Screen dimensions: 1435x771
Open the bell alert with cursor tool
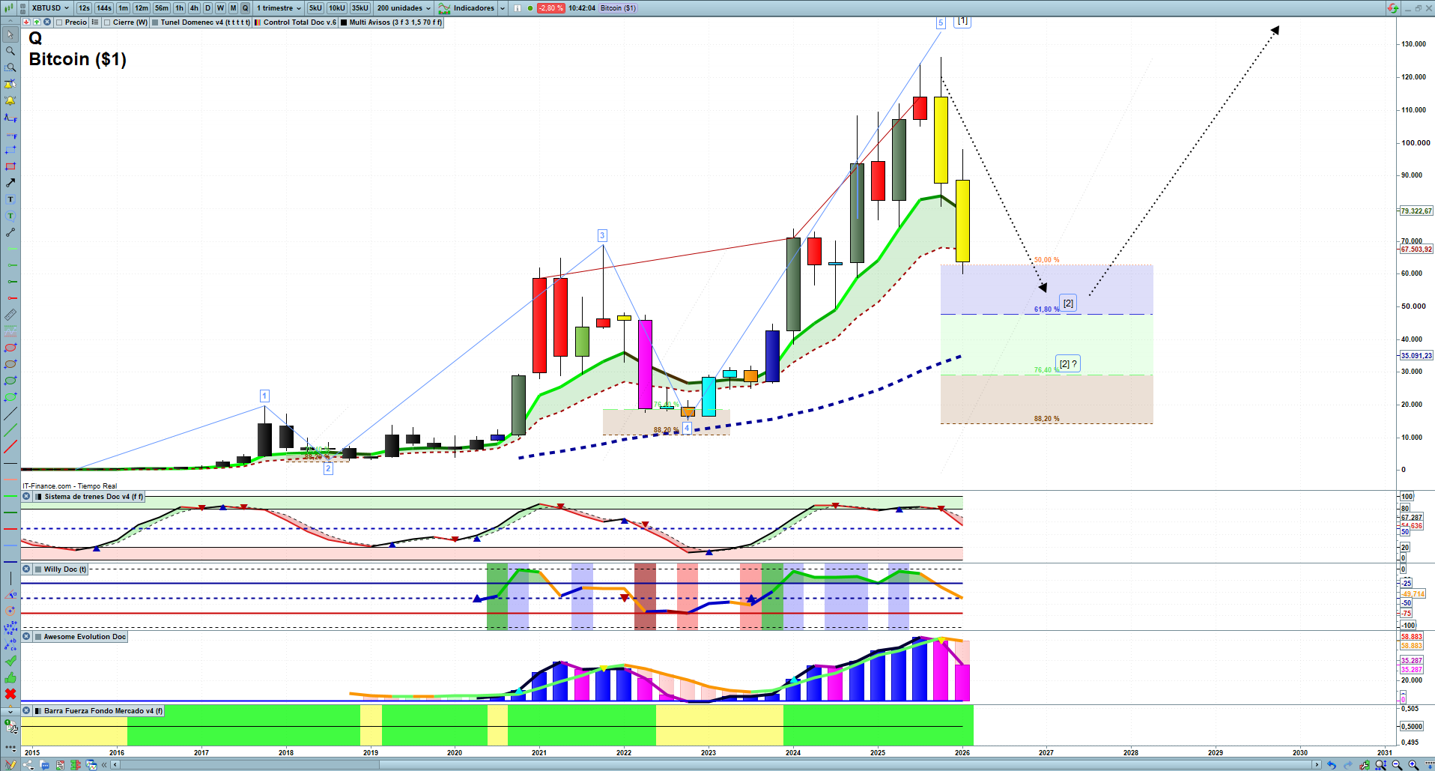pyautogui.click(x=10, y=84)
